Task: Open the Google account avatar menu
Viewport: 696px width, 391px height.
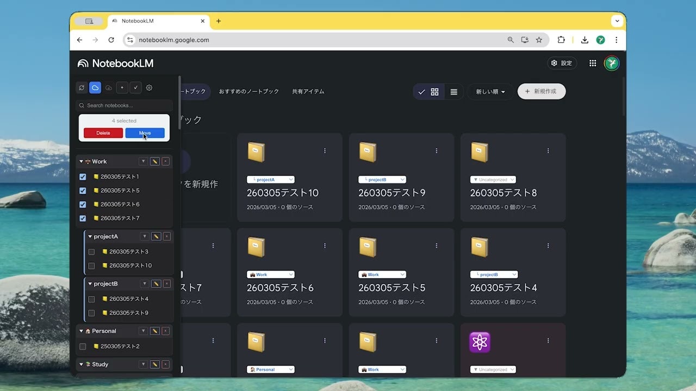Action: click(612, 63)
